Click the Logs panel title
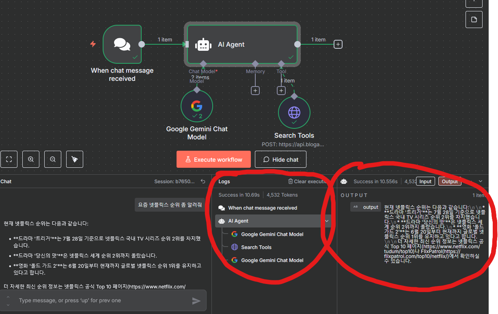The height and width of the screenshot is (314, 498). coord(224,182)
